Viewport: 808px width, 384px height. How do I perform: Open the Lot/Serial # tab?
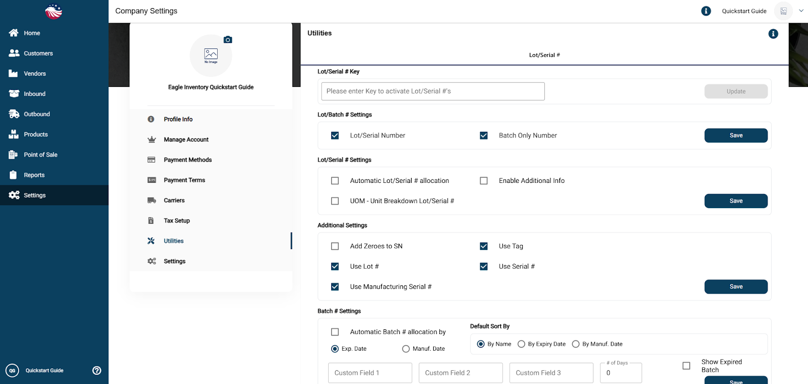[544, 55]
